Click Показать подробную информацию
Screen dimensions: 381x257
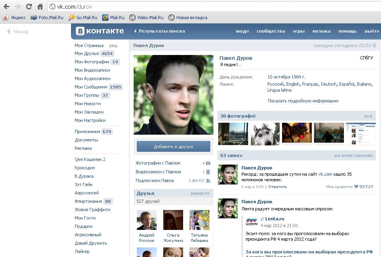point(303,101)
